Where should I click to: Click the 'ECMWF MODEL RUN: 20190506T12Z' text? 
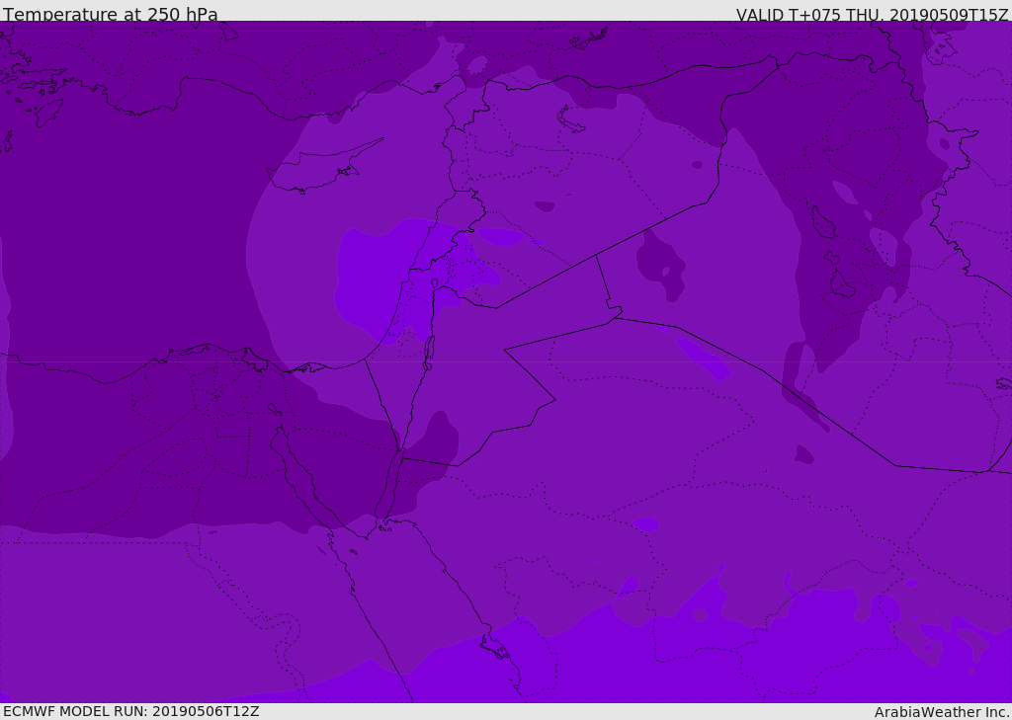pyautogui.click(x=131, y=711)
